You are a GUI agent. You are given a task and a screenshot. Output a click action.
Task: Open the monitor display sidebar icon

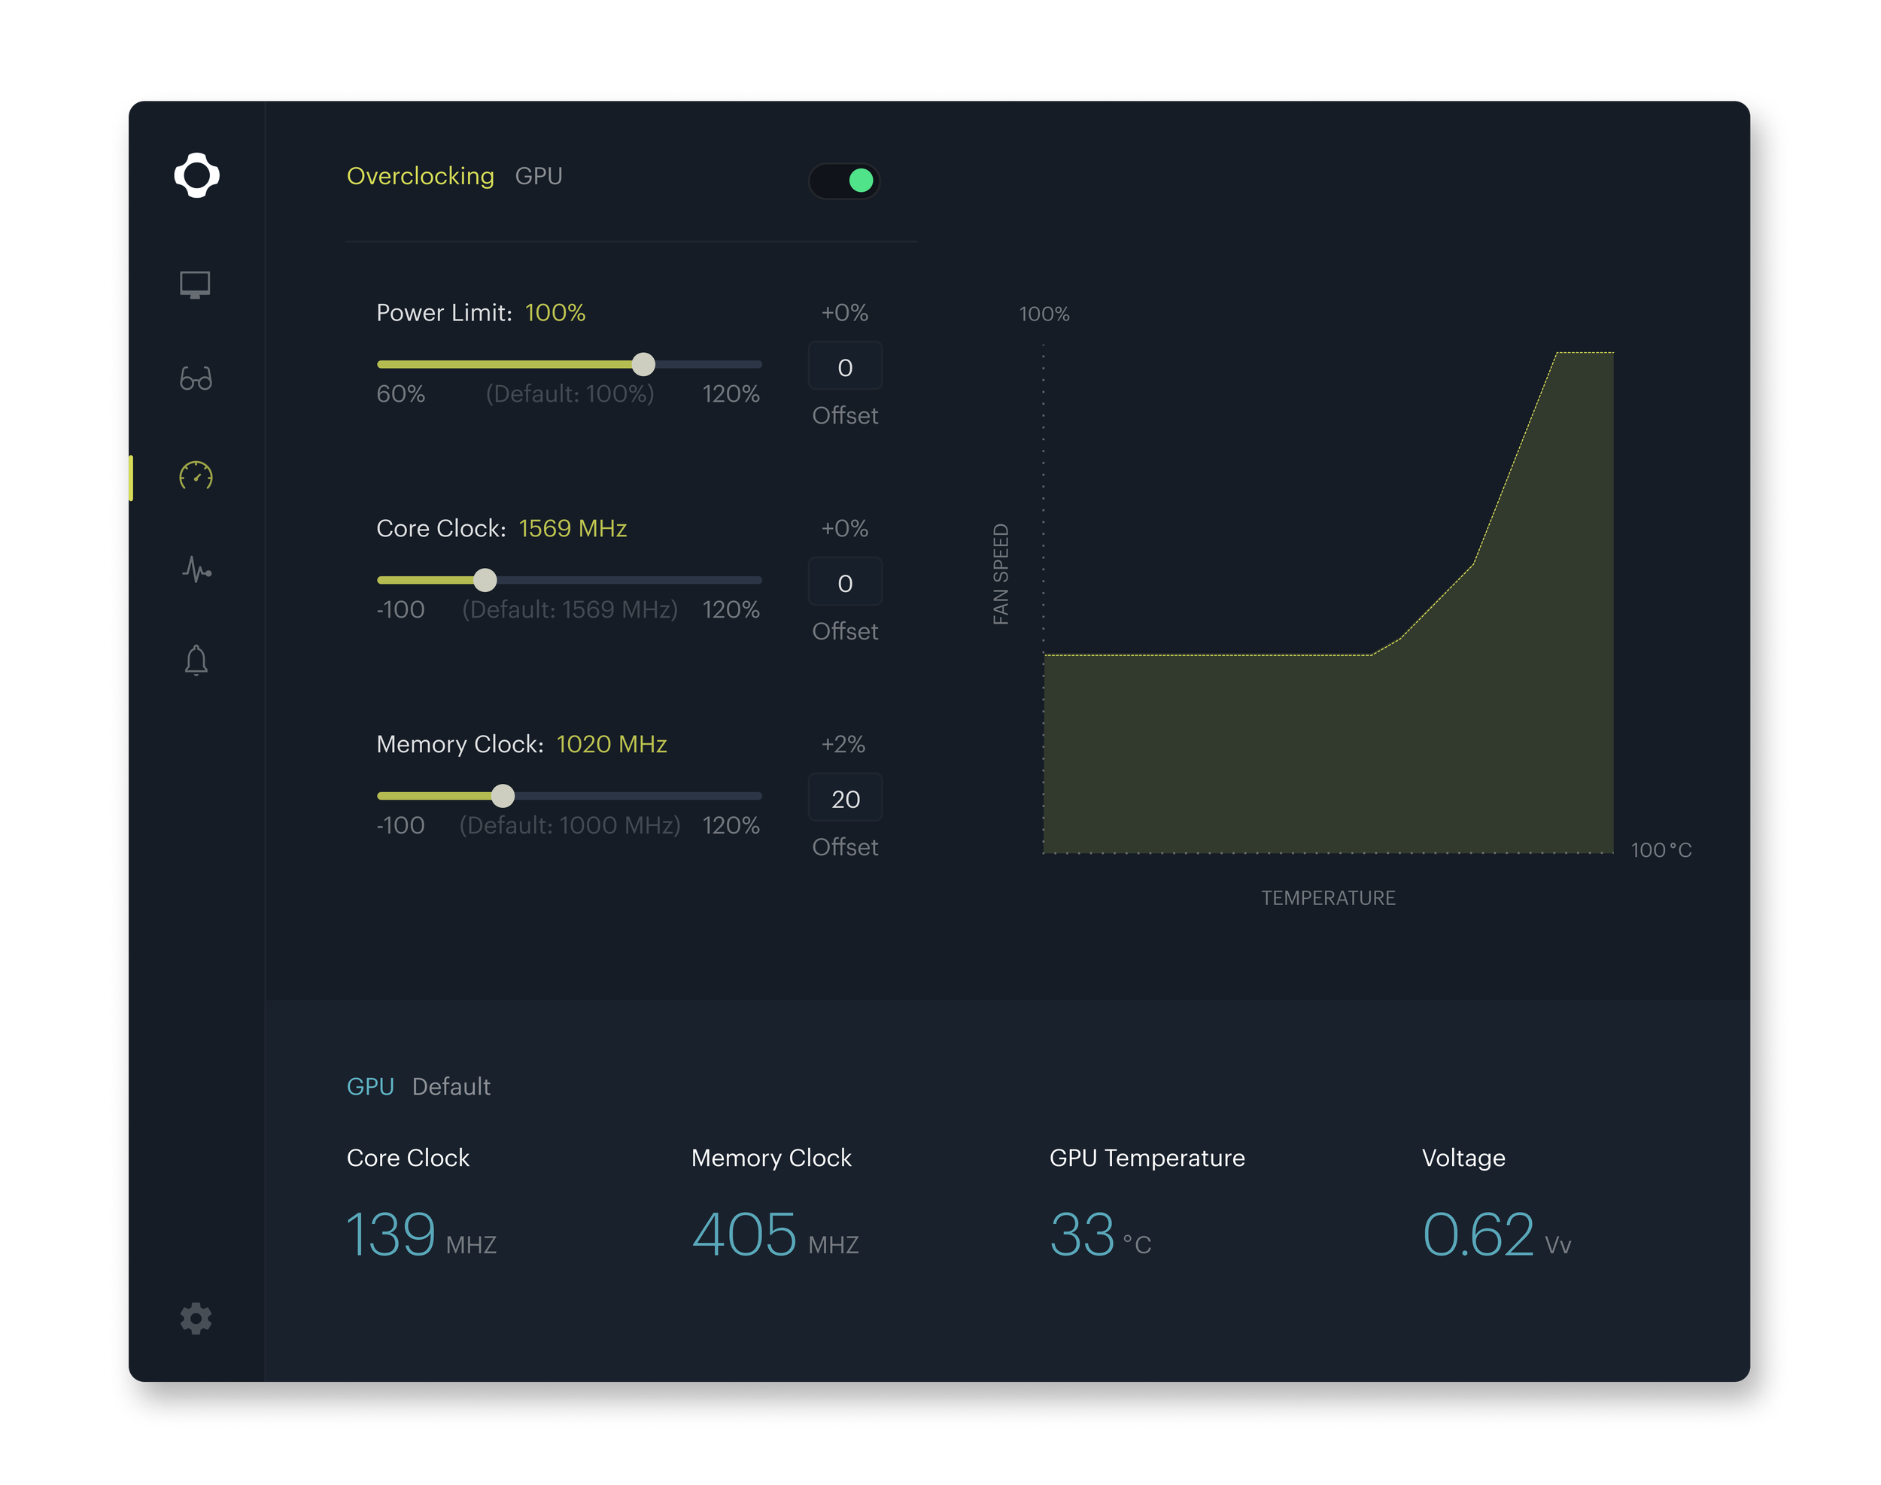click(196, 284)
